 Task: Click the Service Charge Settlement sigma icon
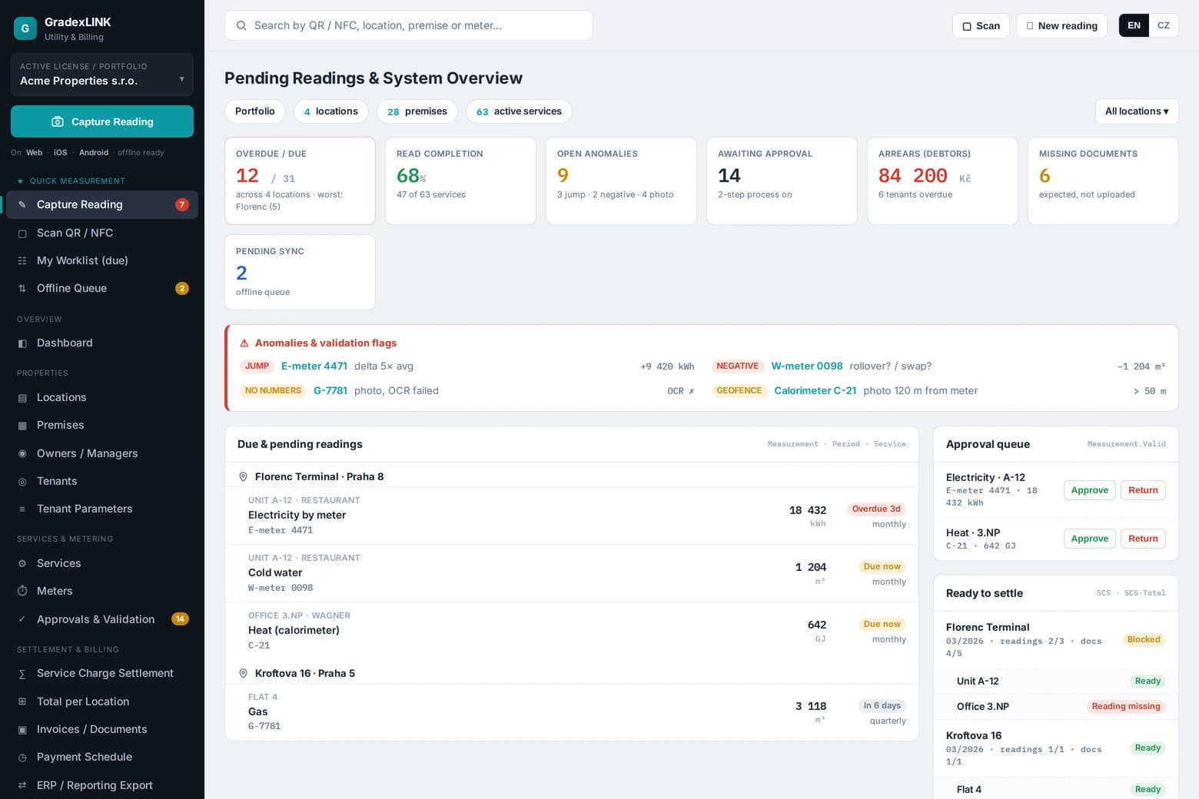(x=22, y=673)
